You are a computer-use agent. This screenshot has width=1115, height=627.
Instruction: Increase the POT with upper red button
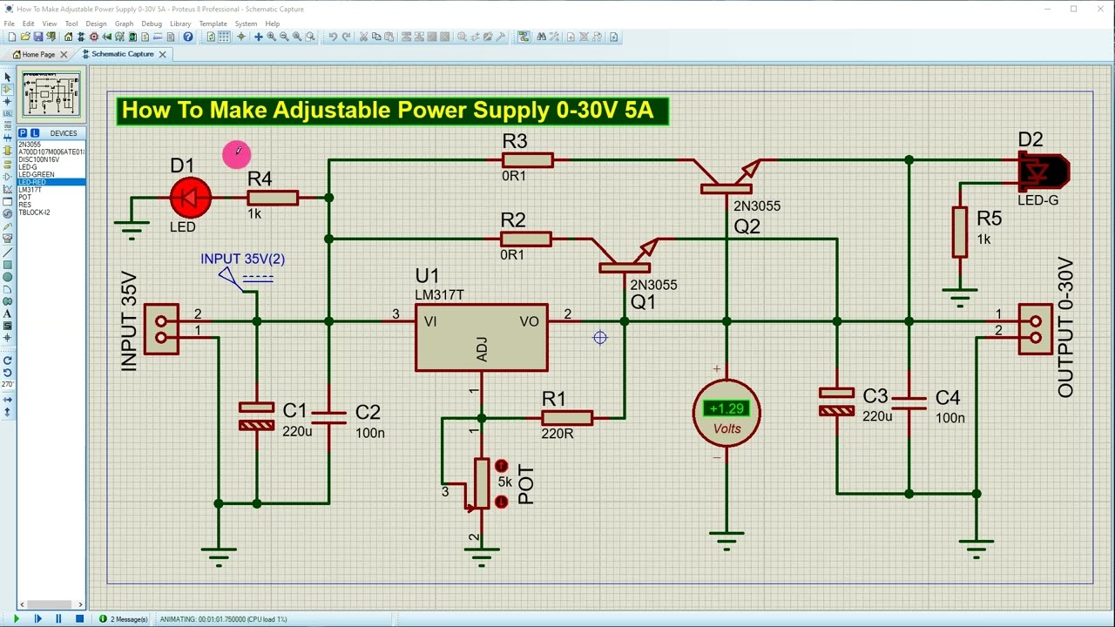501,467
